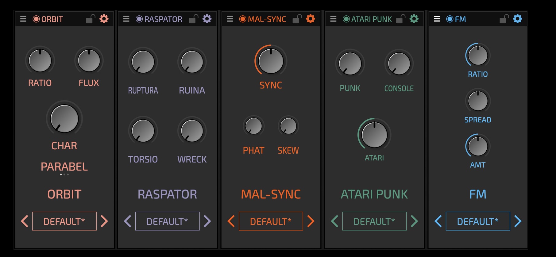Toggle the MAL-SYNC module power button

coord(243,19)
